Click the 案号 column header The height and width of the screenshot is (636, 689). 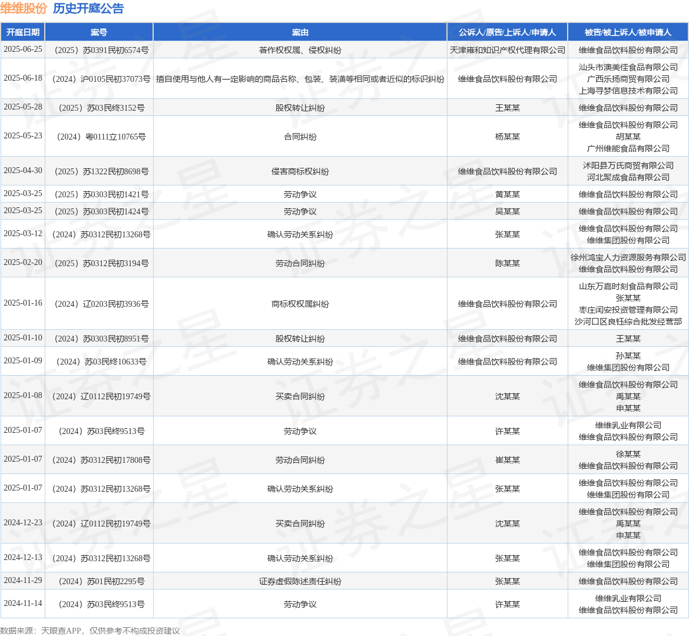99,32
